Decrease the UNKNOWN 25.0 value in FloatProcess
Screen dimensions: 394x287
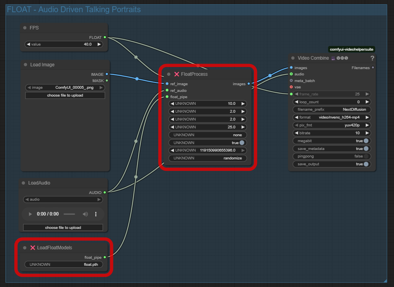(x=172, y=127)
